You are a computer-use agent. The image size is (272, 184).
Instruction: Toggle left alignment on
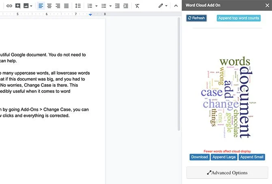coord(41,6)
